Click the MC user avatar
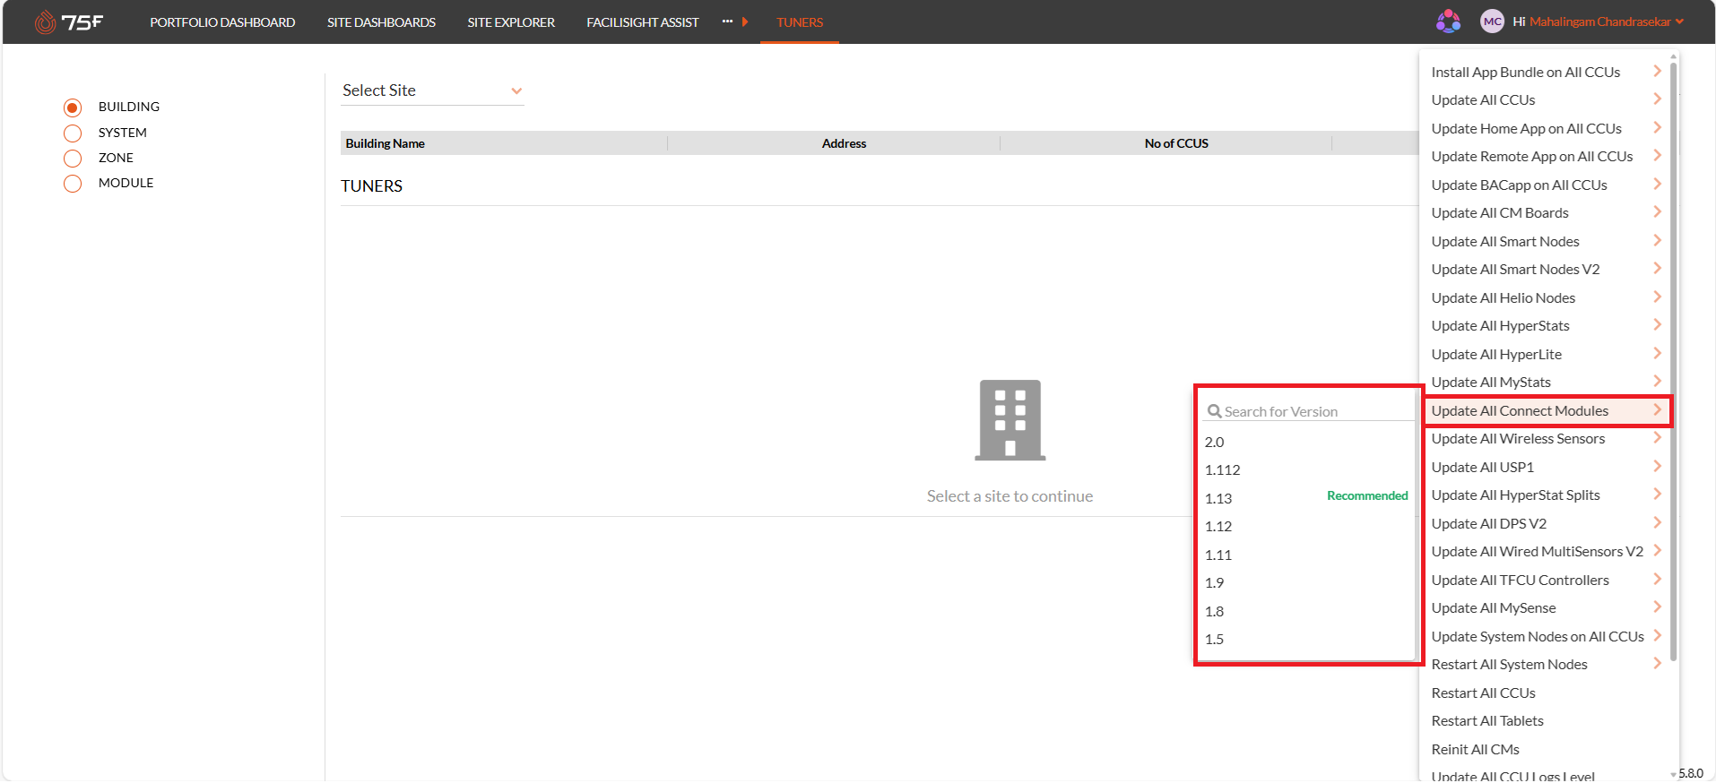The image size is (1716, 783). pos(1492,22)
